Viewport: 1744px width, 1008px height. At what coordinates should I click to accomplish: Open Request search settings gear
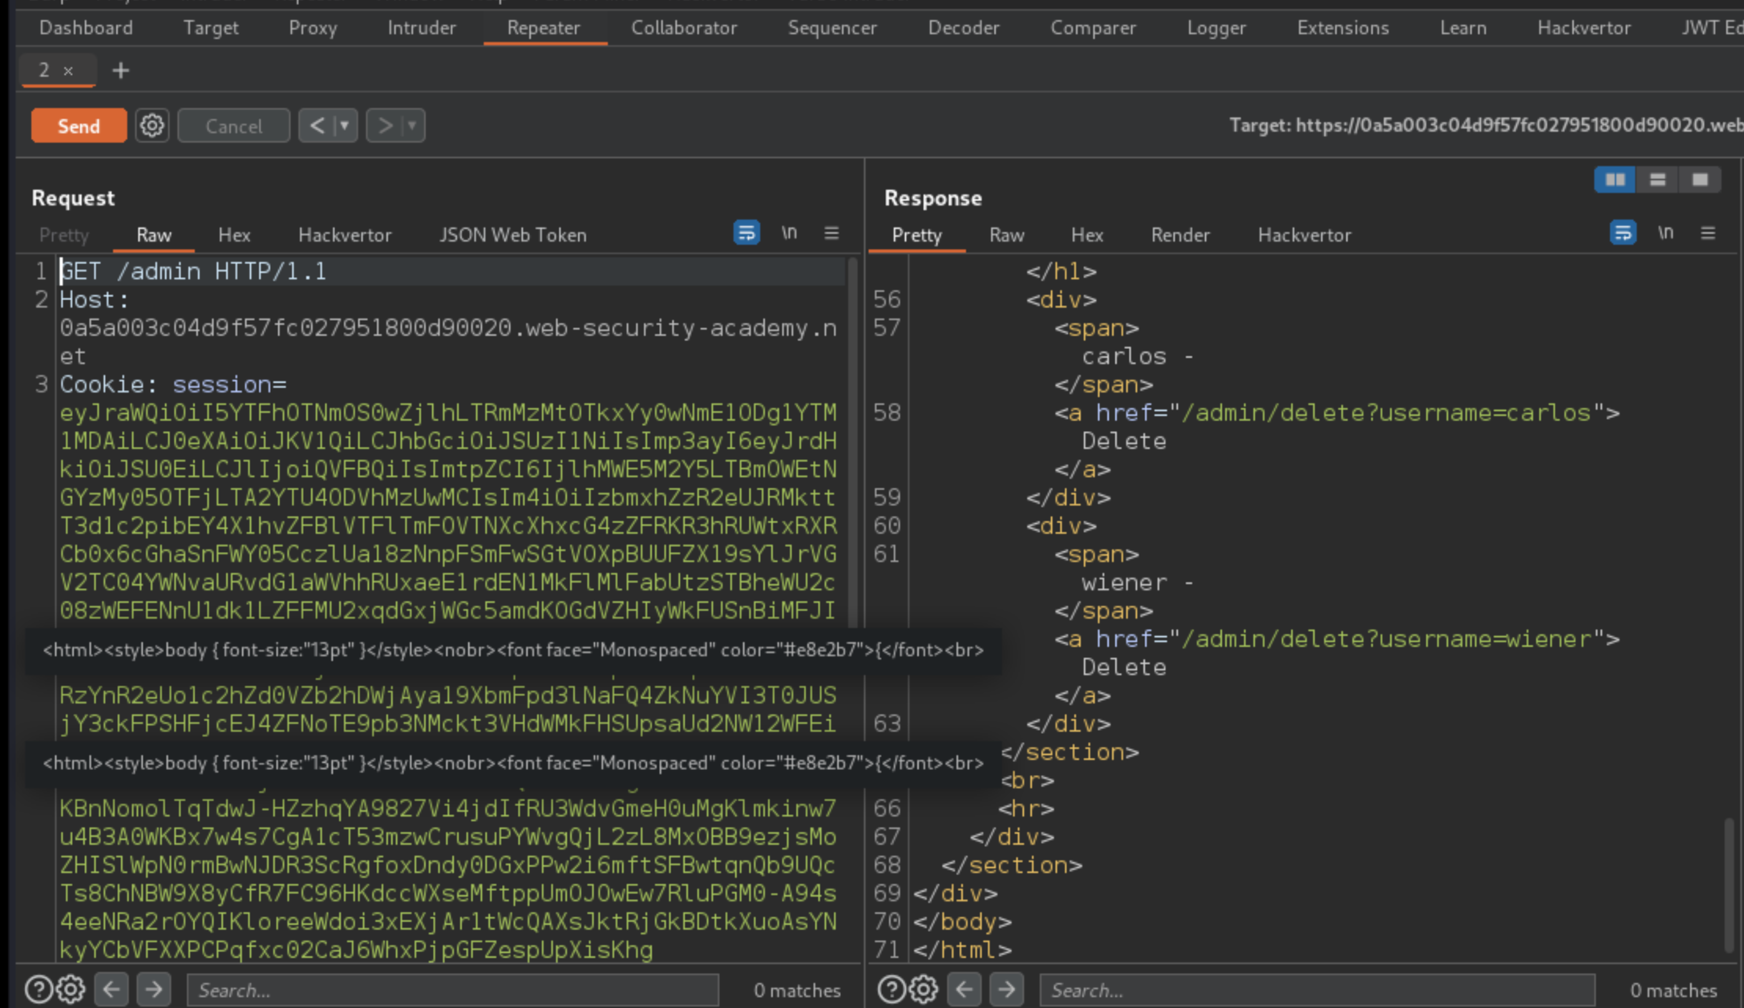[70, 989]
